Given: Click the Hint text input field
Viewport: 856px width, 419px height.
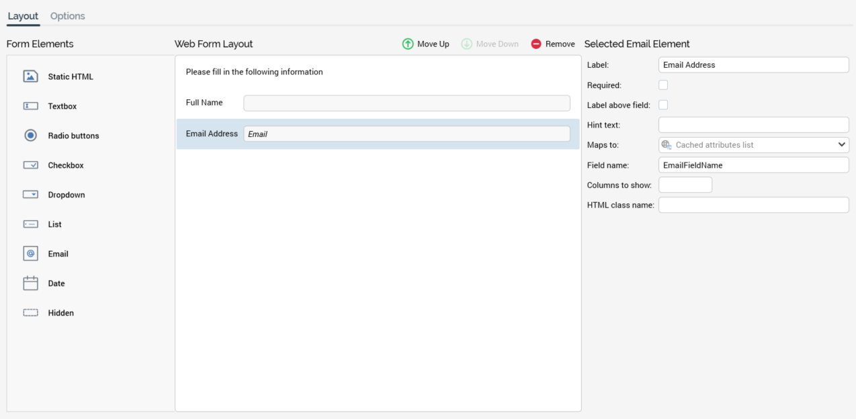Looking at the screenshot, I should (x=753, y=125).
